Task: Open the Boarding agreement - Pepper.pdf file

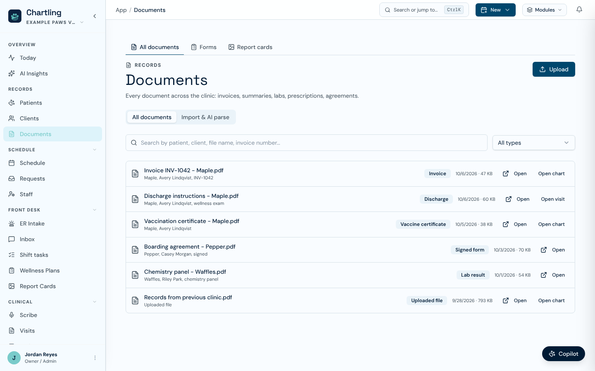Action: pos(553,250)
